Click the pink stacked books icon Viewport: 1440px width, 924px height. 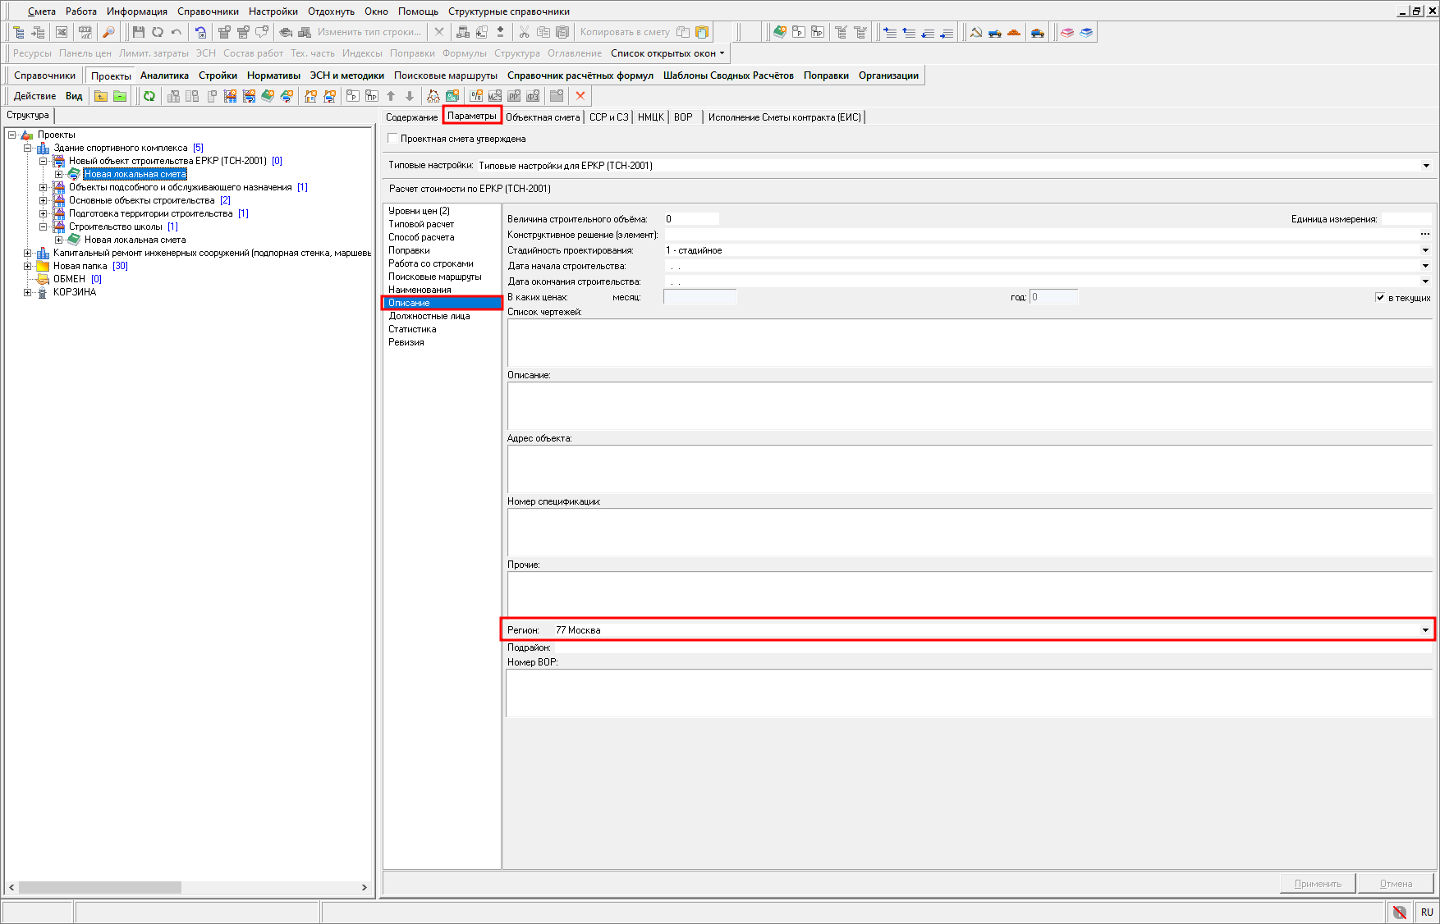tap(1067, 32)
